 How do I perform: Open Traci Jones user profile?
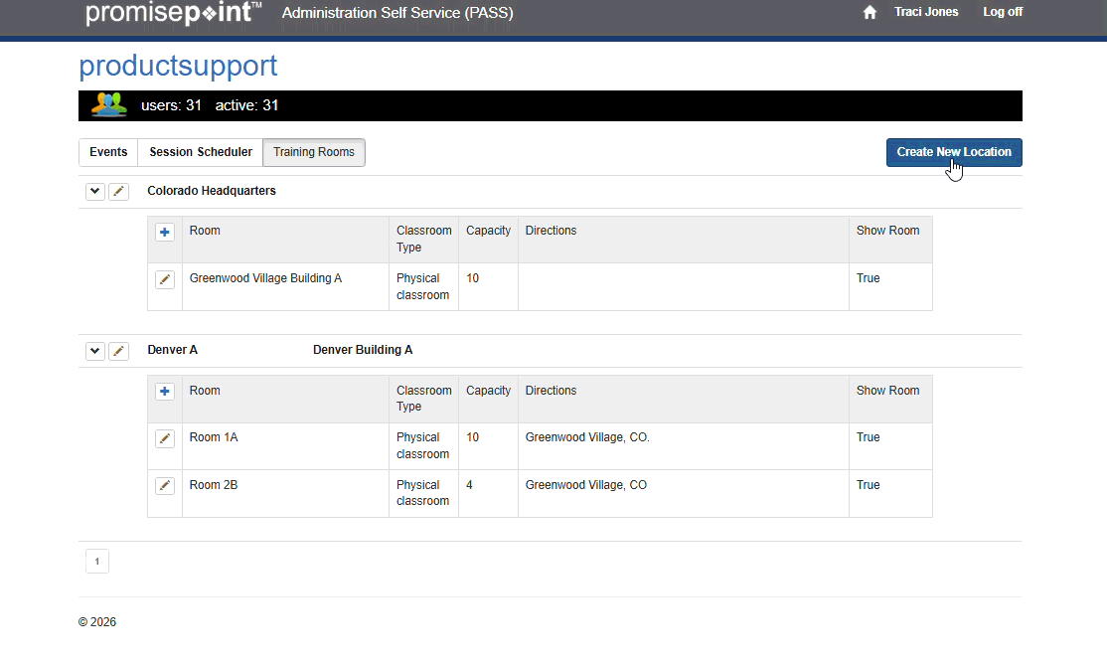coord(926,12)
